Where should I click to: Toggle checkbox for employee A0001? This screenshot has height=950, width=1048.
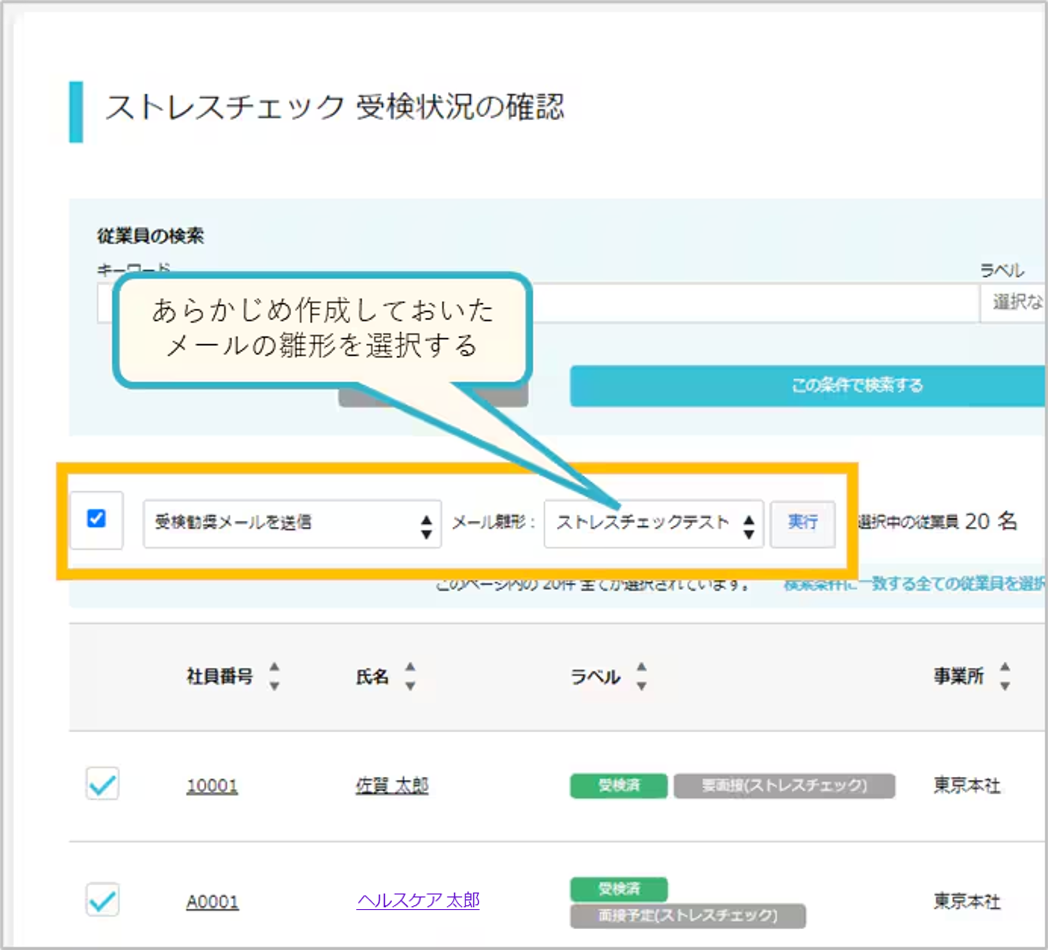click(x=102, y=900)
